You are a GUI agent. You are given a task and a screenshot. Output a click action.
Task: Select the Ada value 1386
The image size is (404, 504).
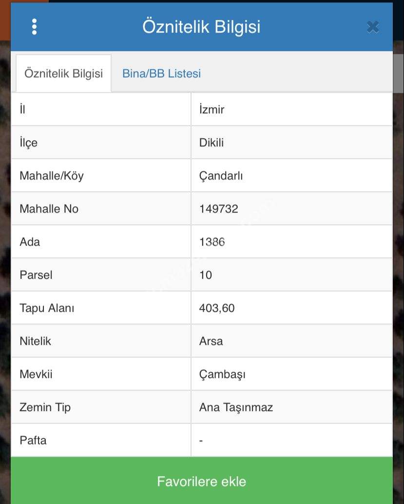[x=212, y=242]
